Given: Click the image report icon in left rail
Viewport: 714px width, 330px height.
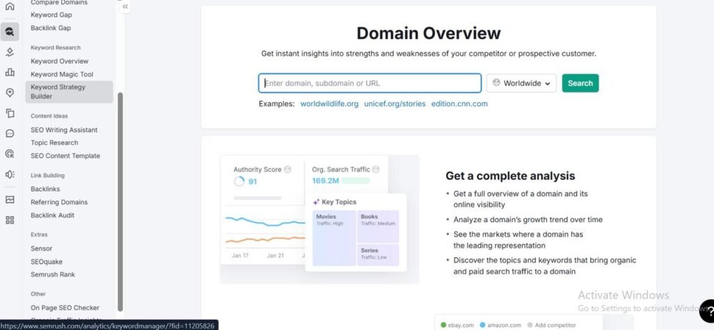Looking at the screenshot, I should point(10,199).
